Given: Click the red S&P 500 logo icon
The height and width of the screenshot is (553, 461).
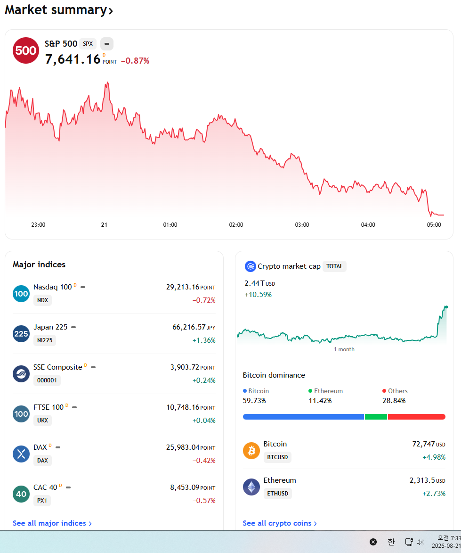Looking at the screenshot, I should click(26, 50).
